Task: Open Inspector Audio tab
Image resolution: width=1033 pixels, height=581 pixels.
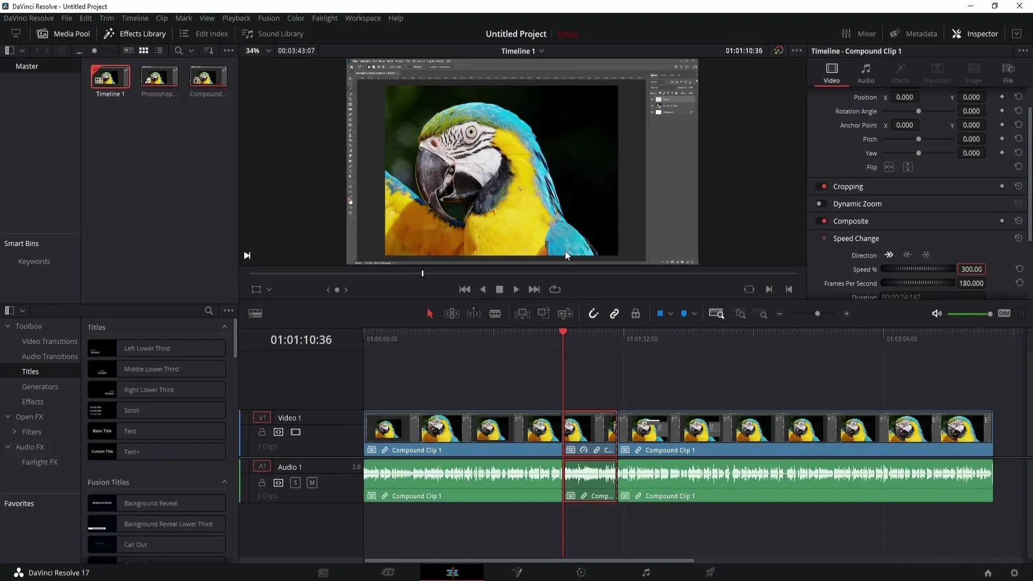Action: click(x=866, y=73)
